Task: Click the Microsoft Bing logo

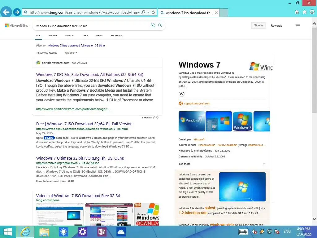Action: coord(17,25)
